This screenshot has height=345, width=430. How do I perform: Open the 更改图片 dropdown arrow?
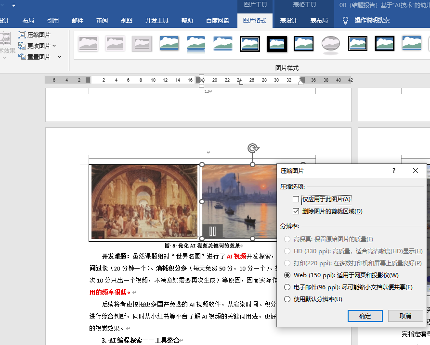[x=54, y=46]
